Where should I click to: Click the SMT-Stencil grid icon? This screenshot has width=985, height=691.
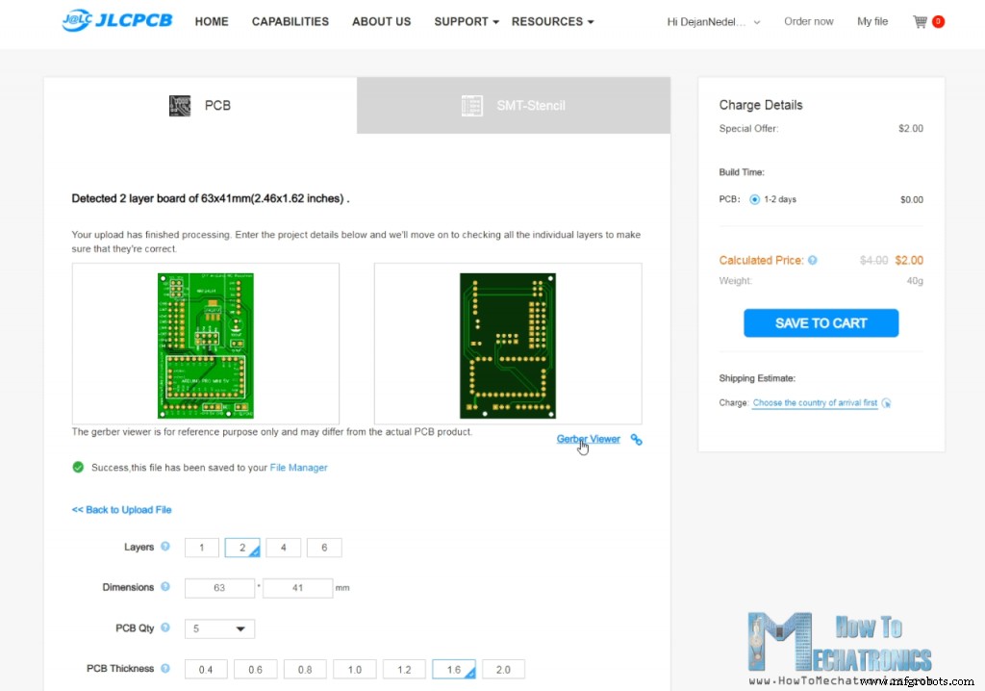[x=472, y=106]
